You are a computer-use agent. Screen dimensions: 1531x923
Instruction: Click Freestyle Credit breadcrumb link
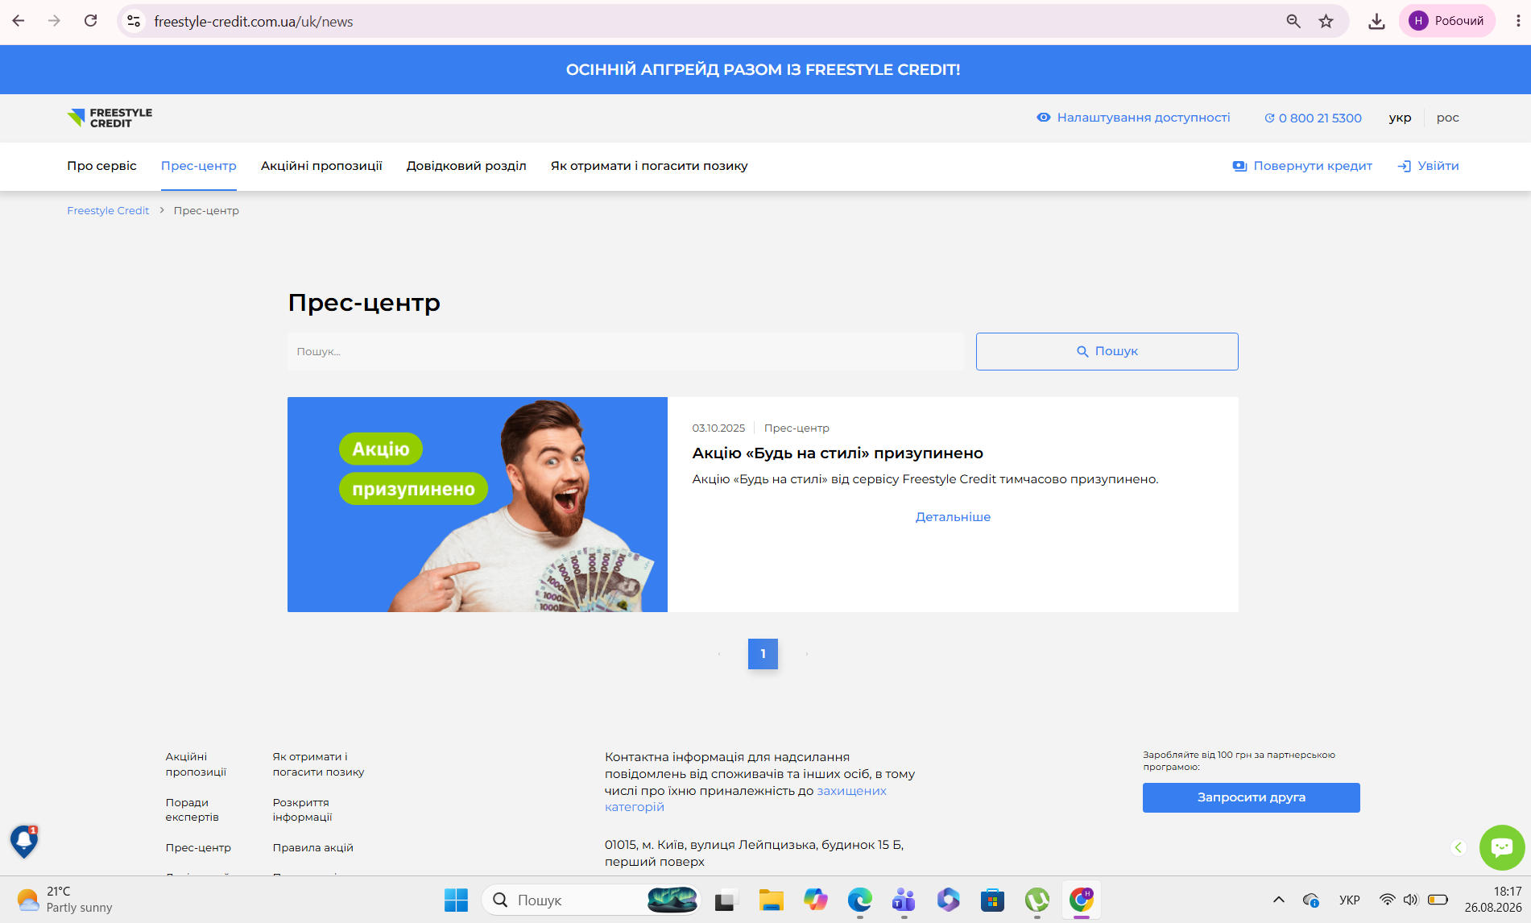[108, 211]
